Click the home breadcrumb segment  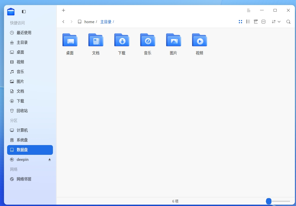[89, 22]
